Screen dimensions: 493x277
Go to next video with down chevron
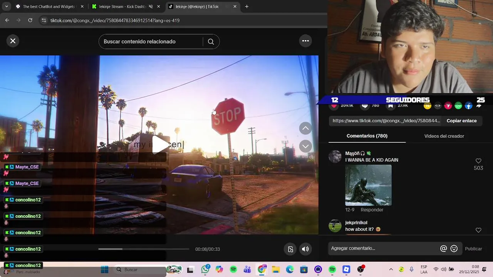pyautogui.click(x=305, y=146)
